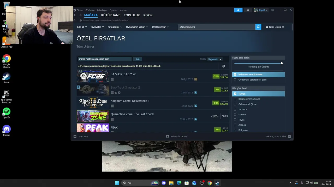Open İstek Listesi wishlist link
This screenshot has height=187, width=334.
(x=275, y=27)
